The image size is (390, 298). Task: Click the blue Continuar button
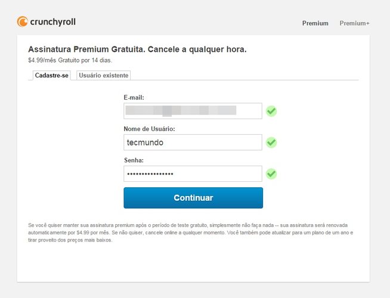click(x=193, y=198)
